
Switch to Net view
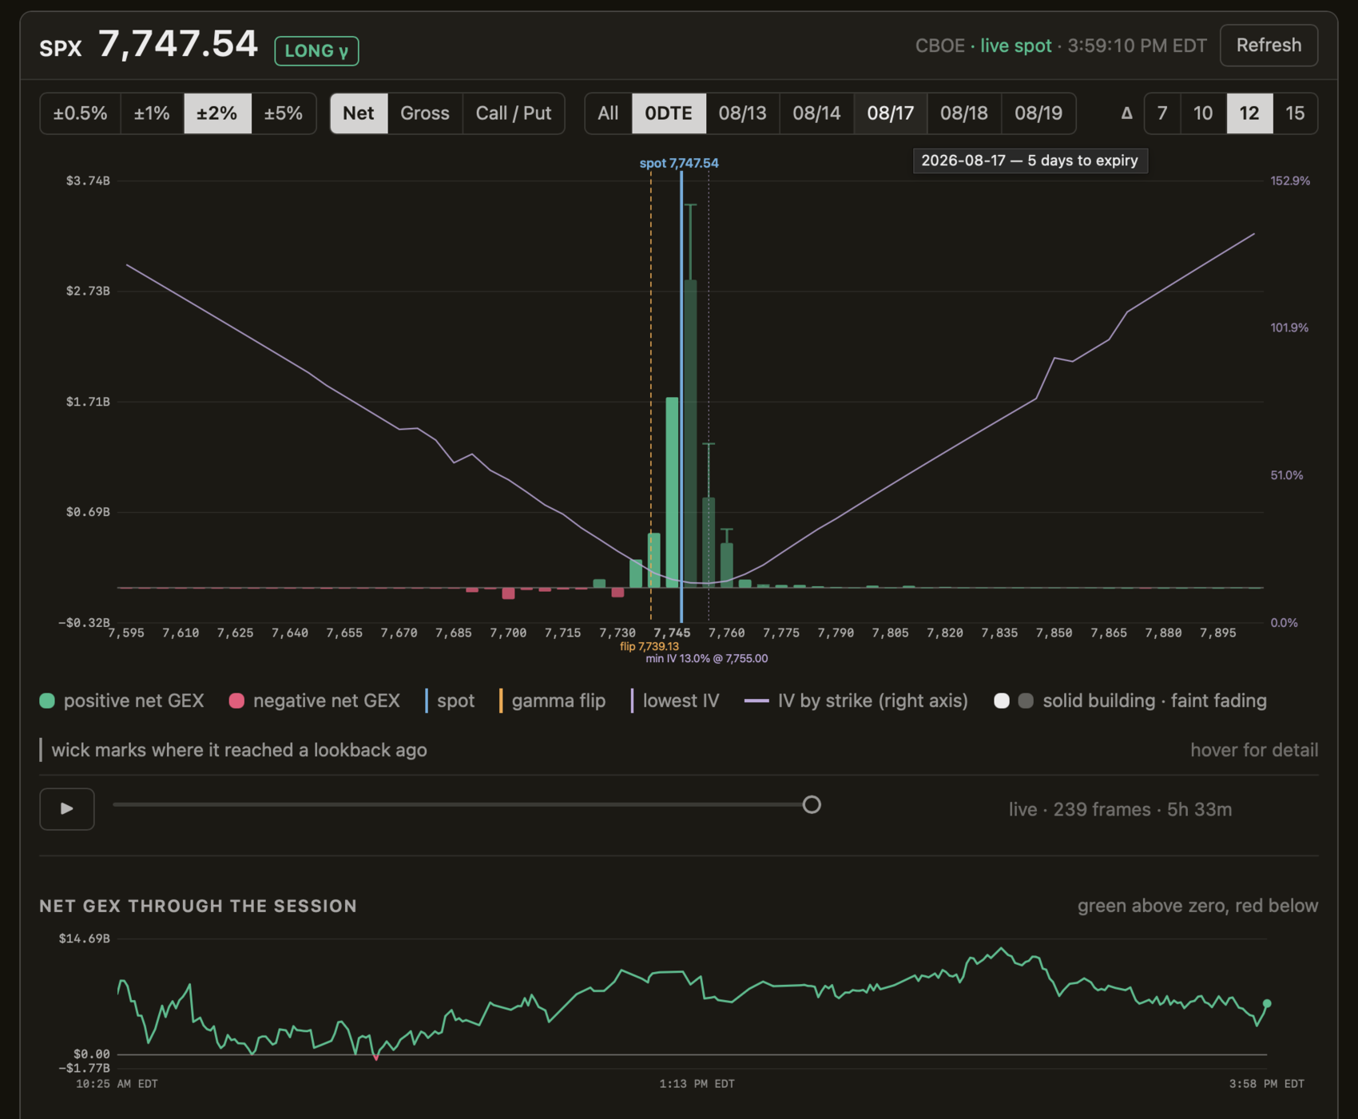click(x=359, y=113)
